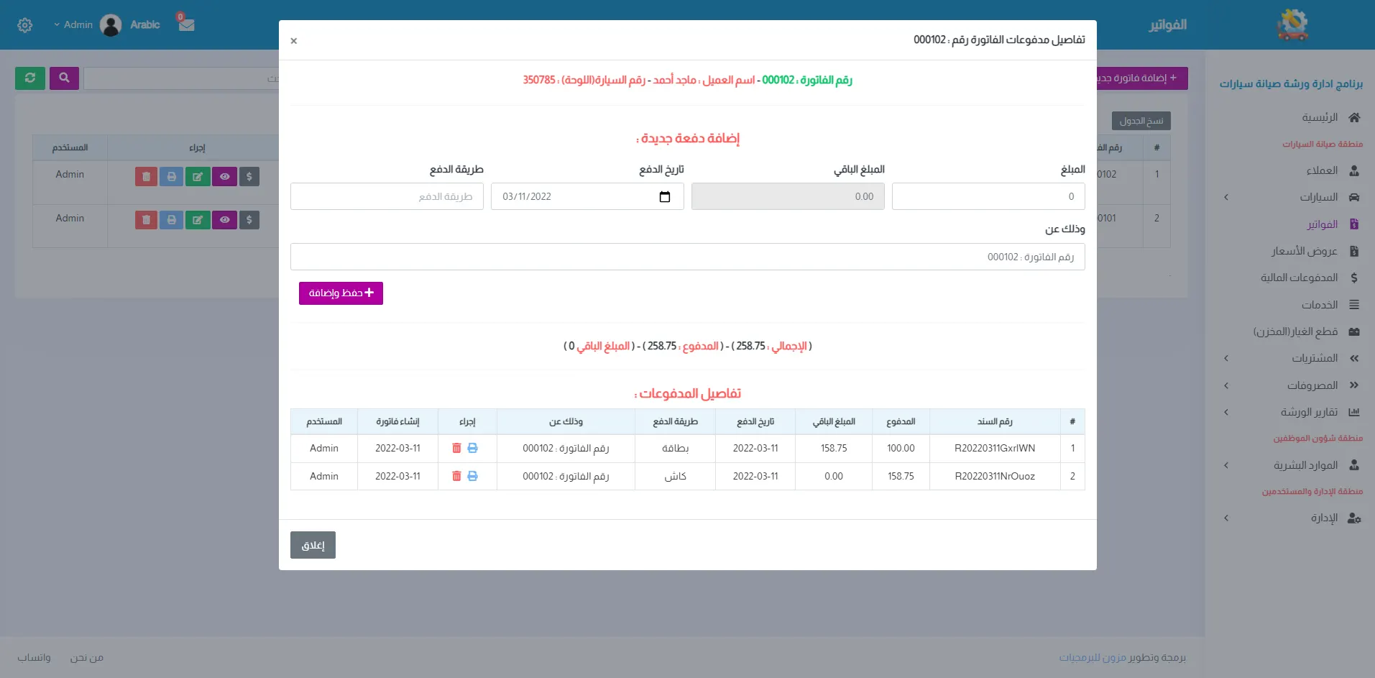Click the purple search button
Screen dimensions: 1375x678
pos(64,78)
